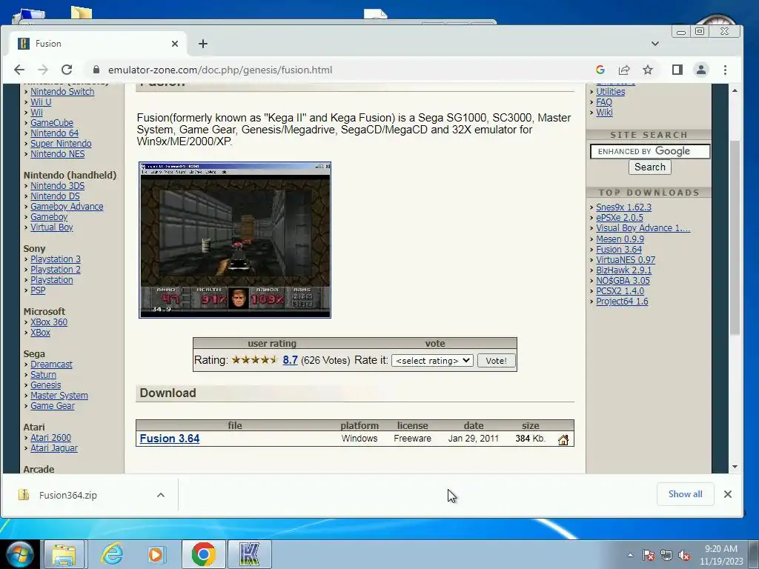This screenshot has height=569, width=759.
Task: Click the page scroll down arrow
Action: pos(735,467)
